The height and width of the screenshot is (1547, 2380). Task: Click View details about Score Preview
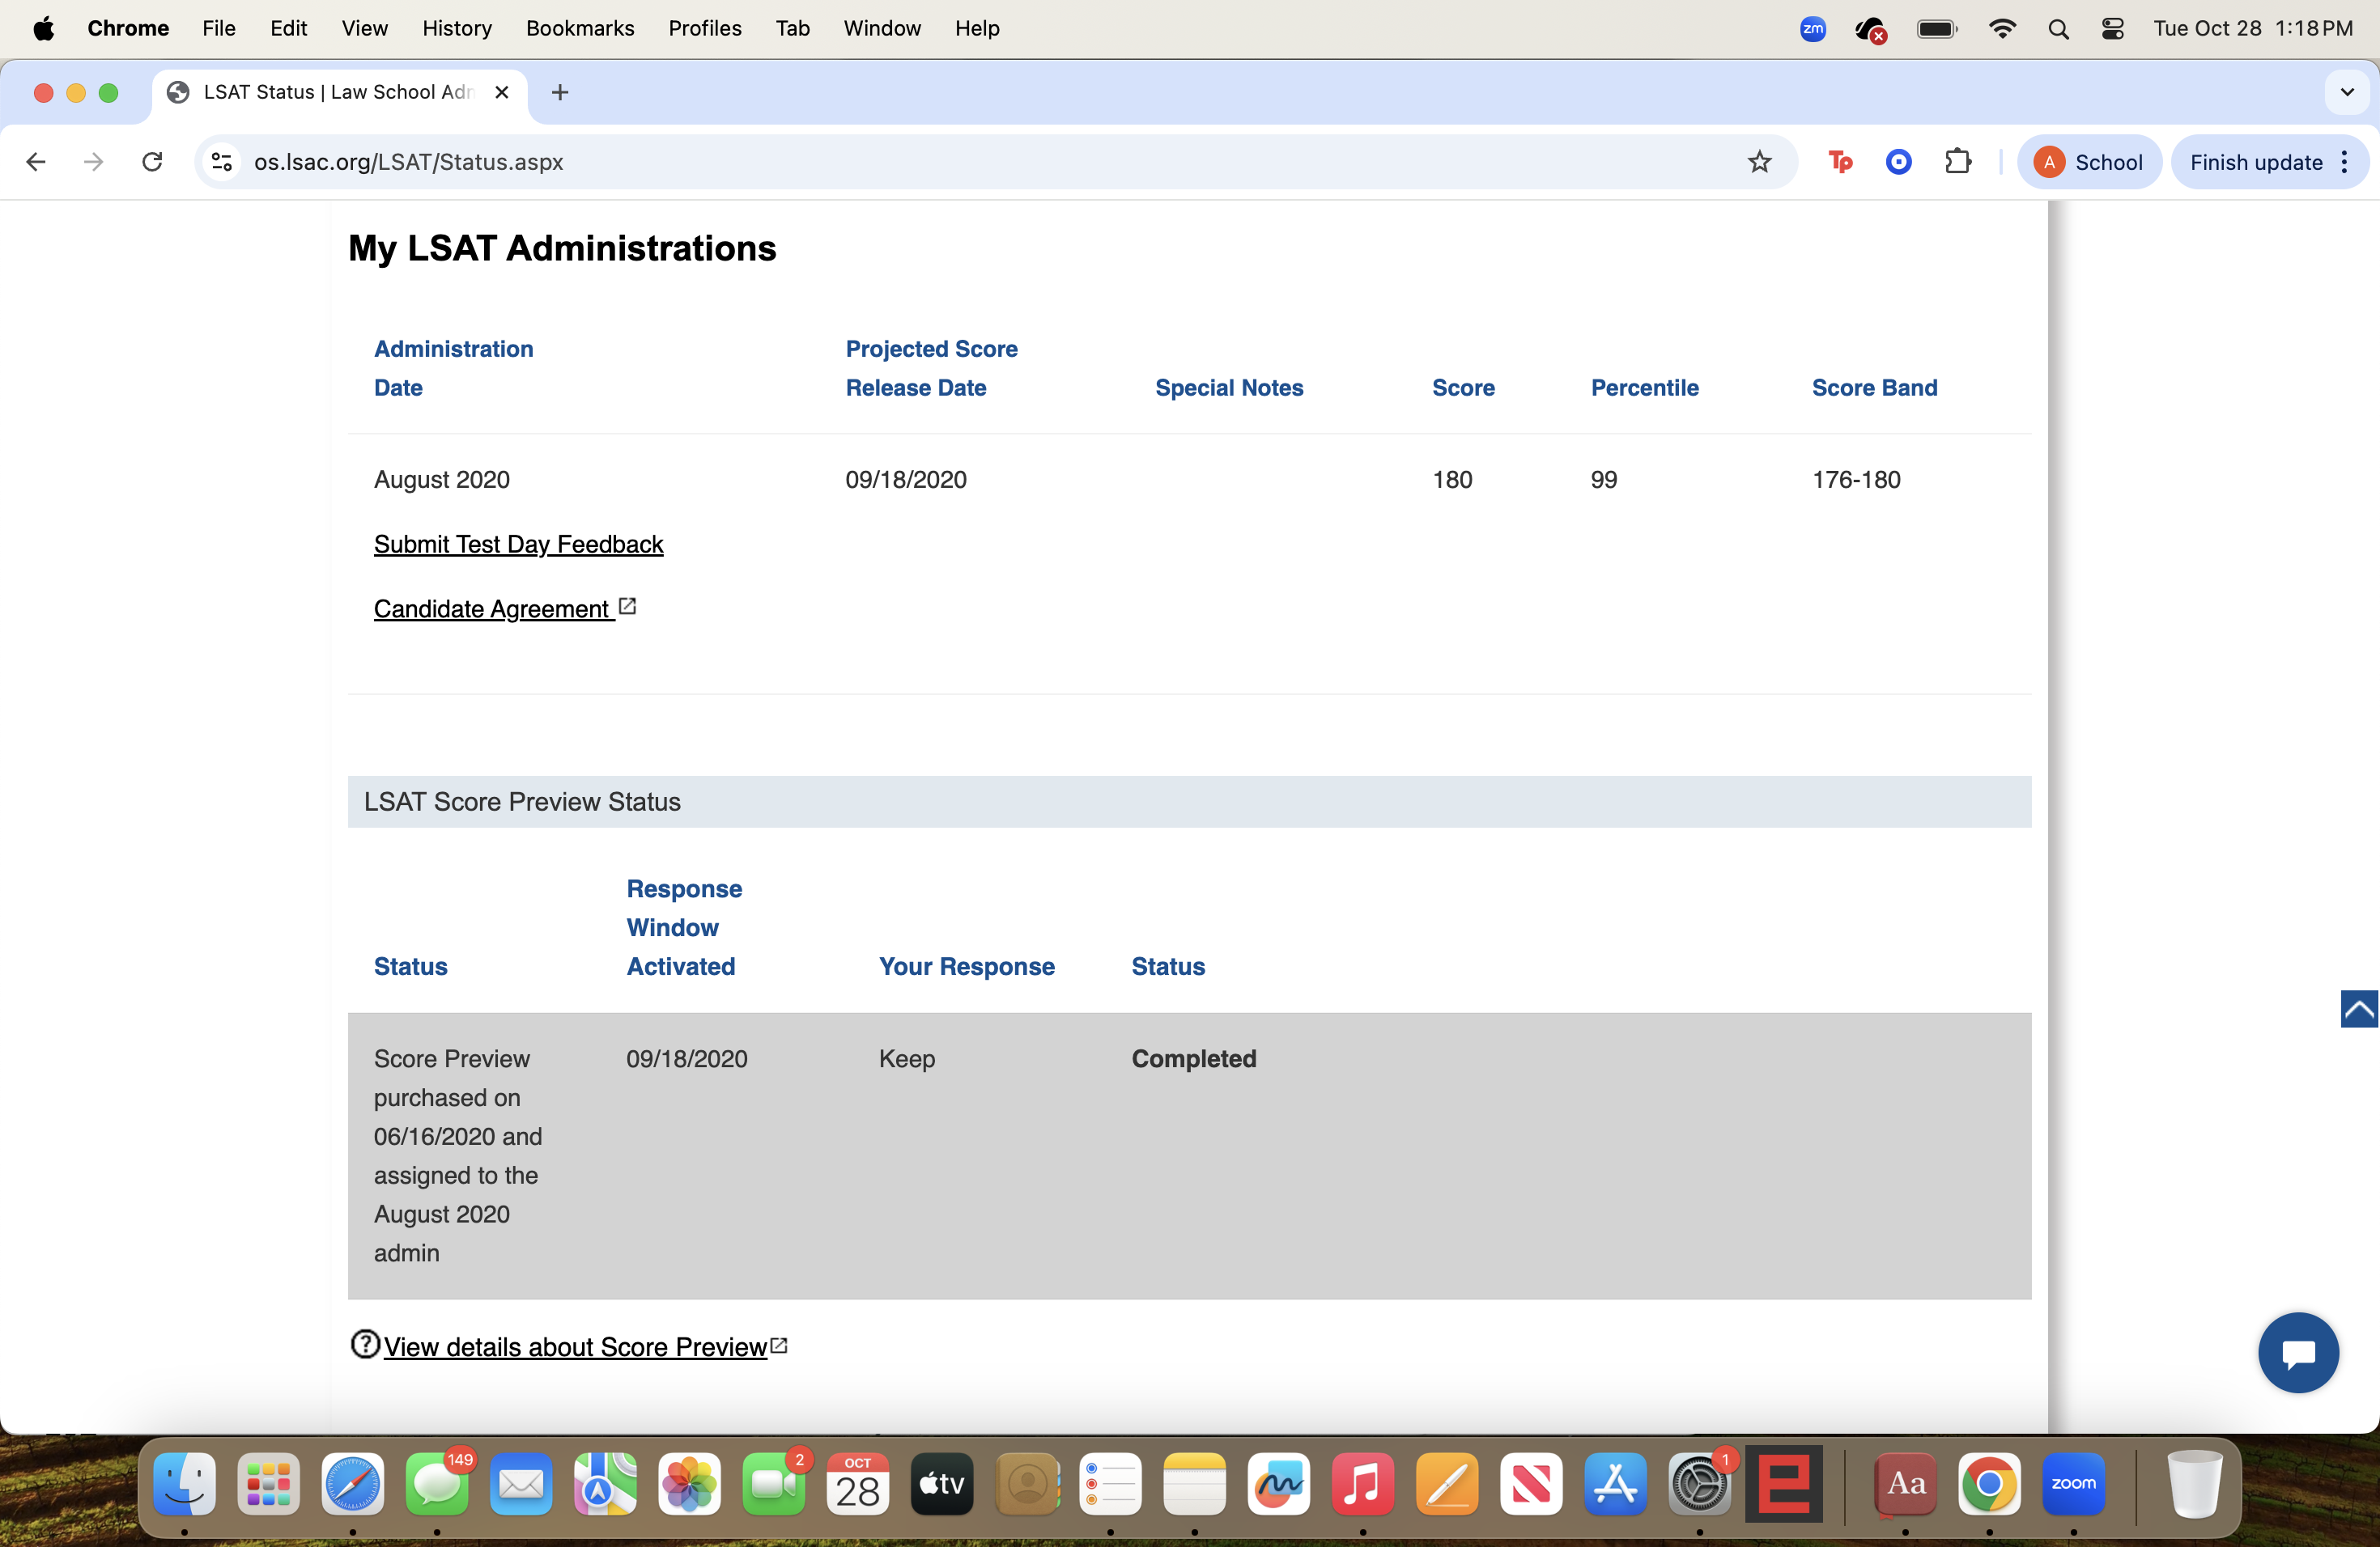tap(575, 1347)
